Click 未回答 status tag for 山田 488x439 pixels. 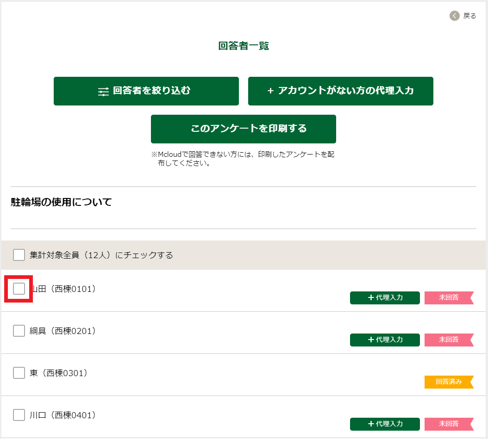449,298
